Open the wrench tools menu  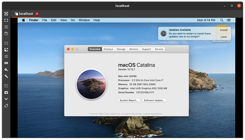[x=6, y=76]
